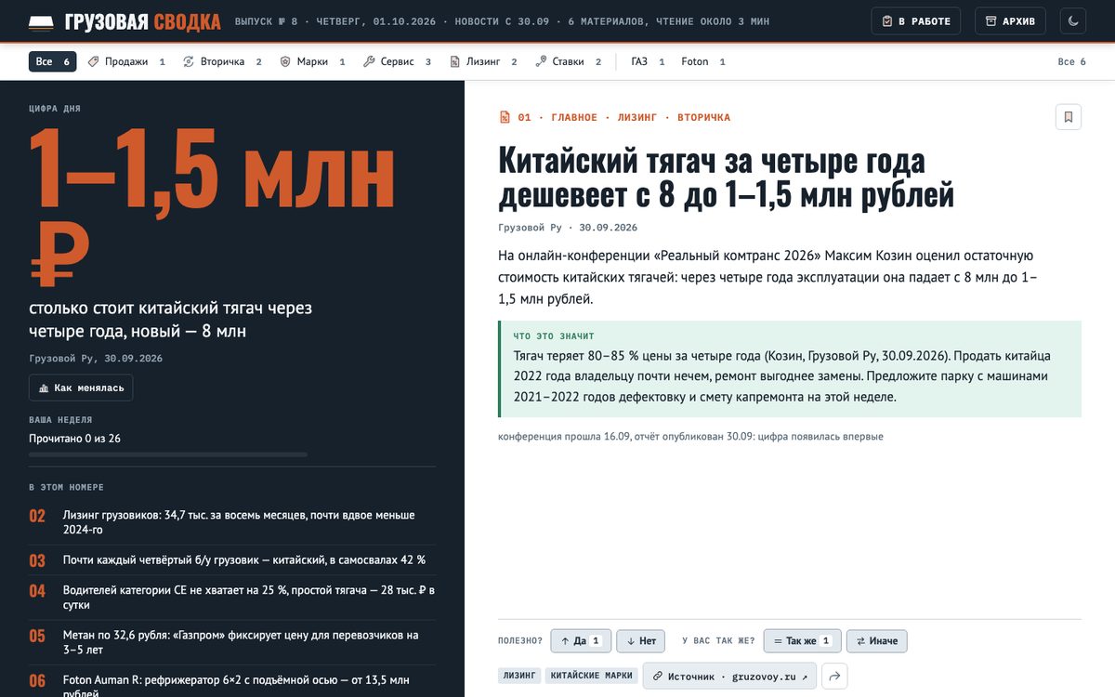Filter by Ставки category
Image resolution: width=1115 pixels, height=697 pixels.
[569, 61]
